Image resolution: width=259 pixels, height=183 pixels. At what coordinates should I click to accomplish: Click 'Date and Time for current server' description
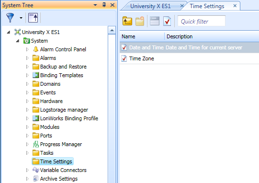(204, 47)
